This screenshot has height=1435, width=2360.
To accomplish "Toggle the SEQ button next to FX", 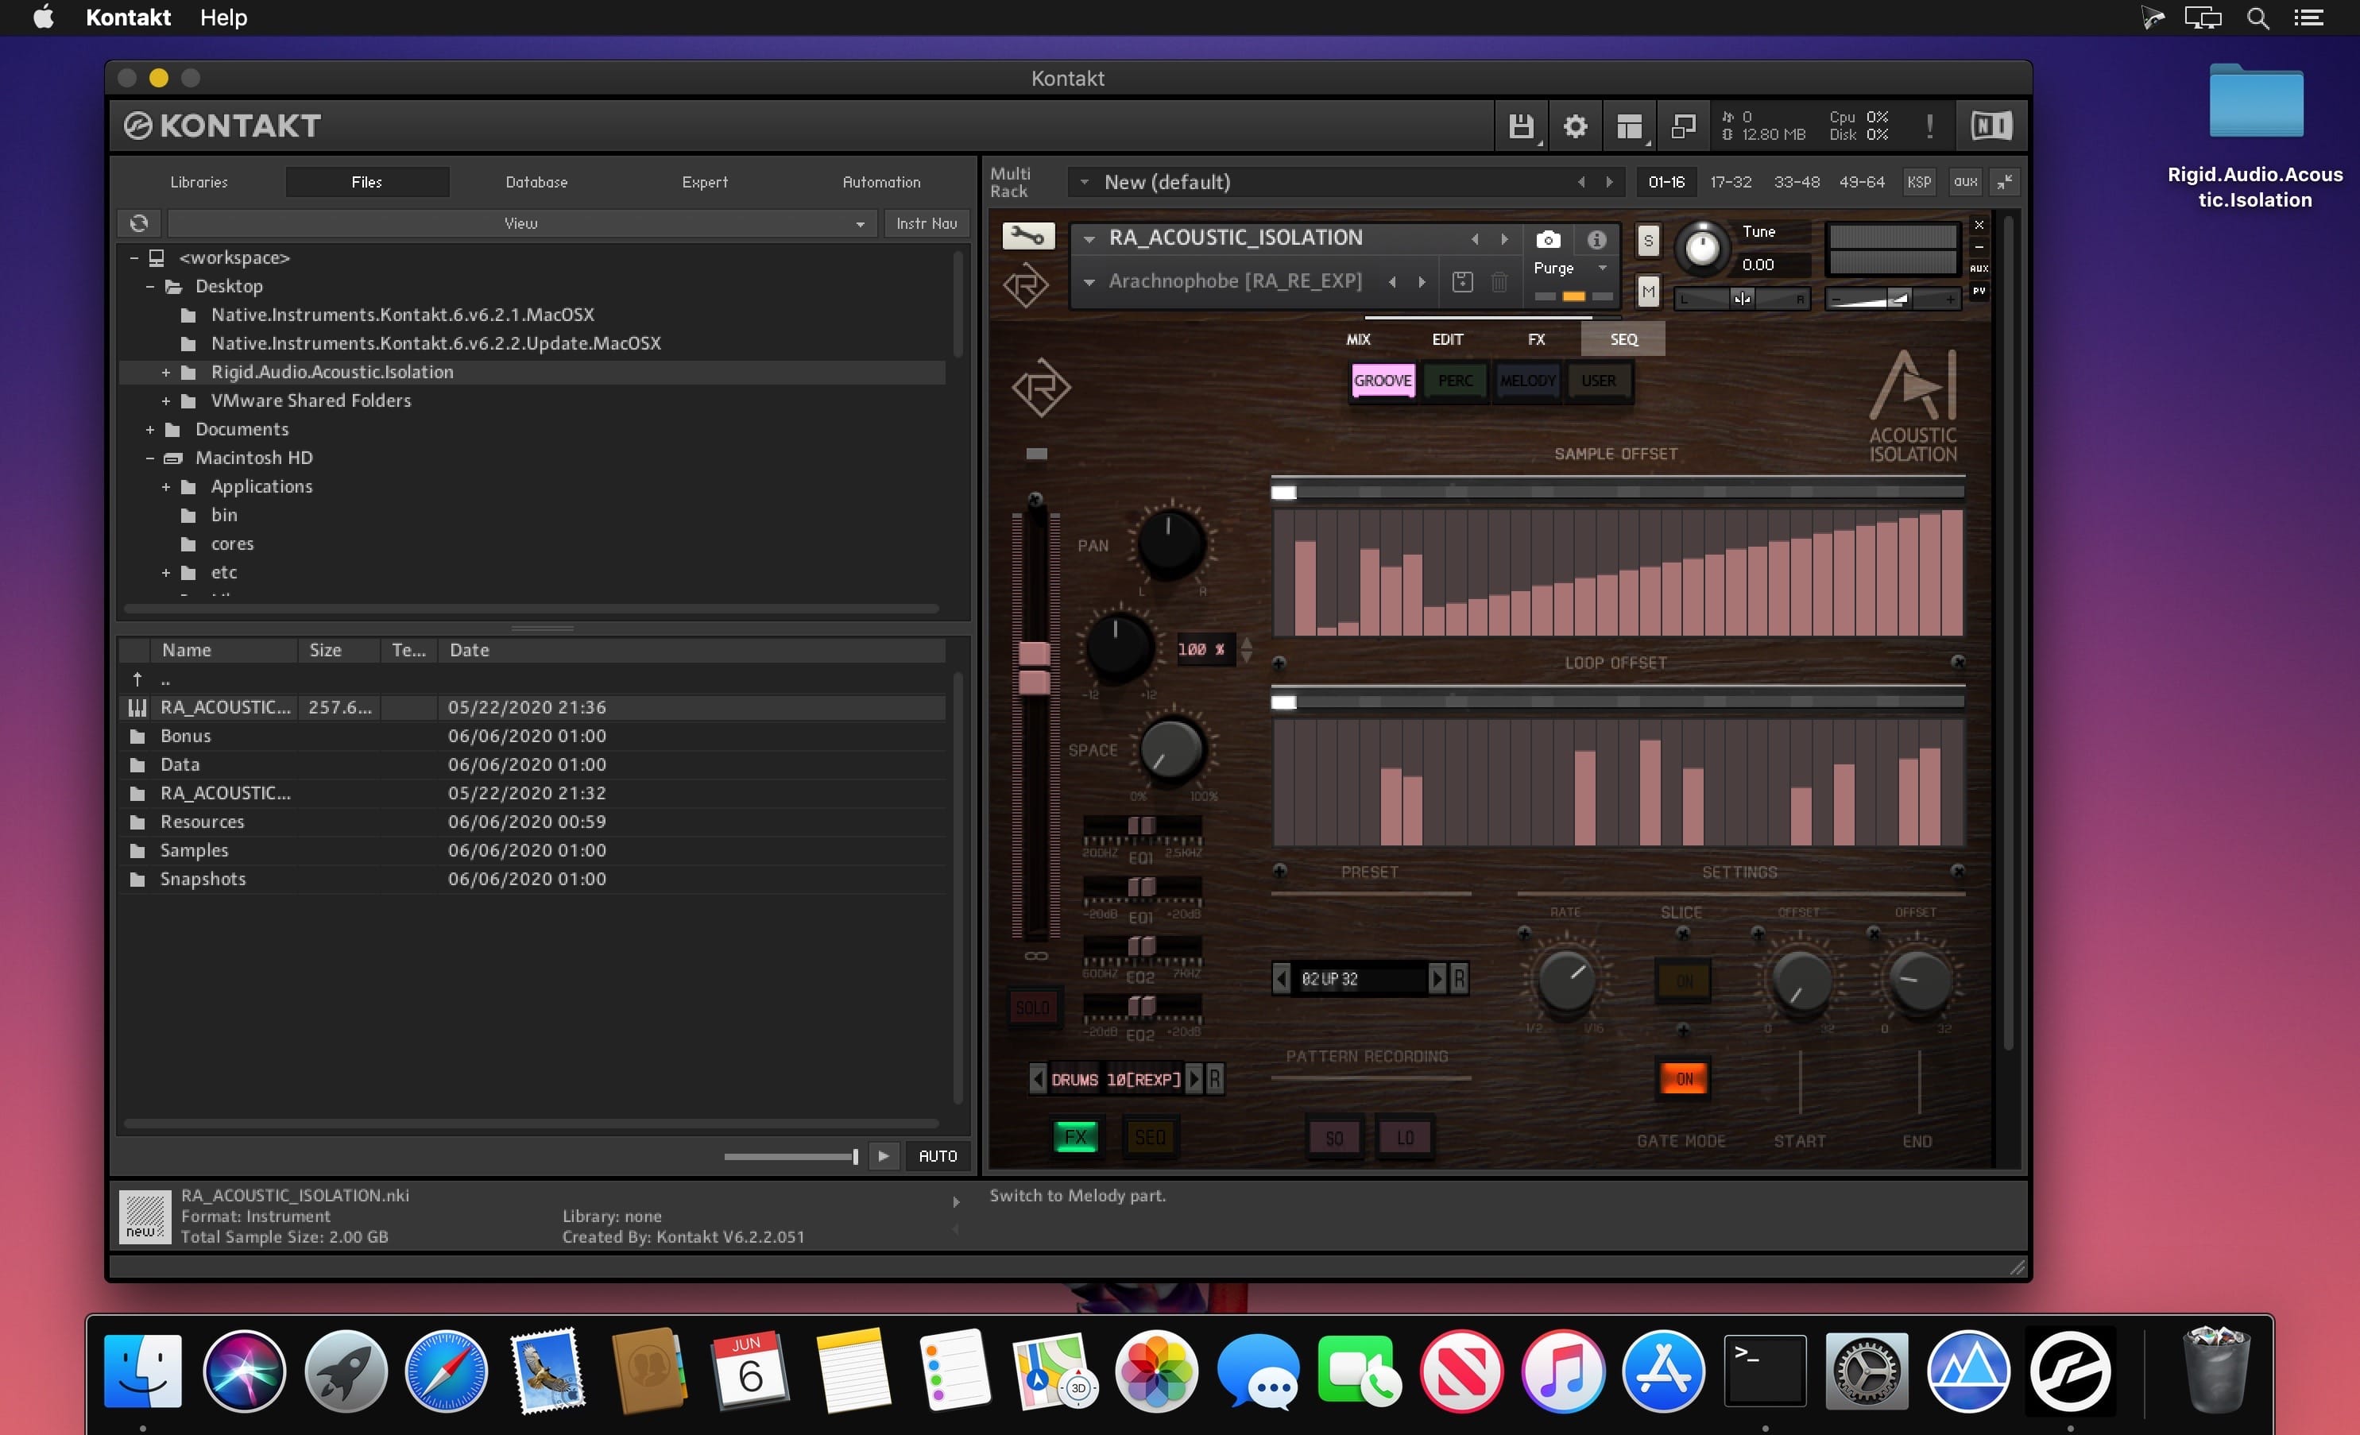I will [x=1149, y=1137].
